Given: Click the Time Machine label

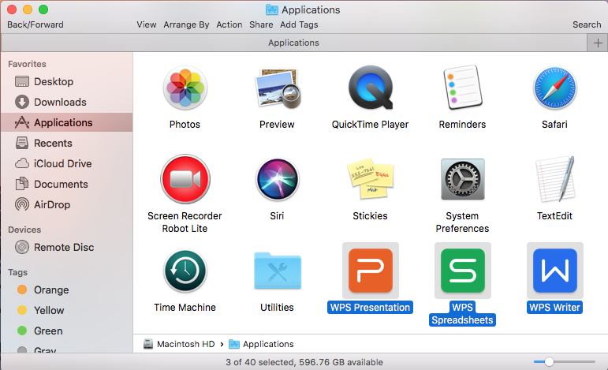Looking at the screenshot, I should click(x=185, y=308).
